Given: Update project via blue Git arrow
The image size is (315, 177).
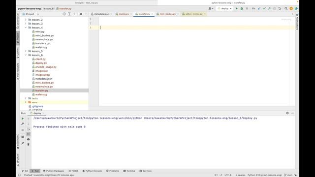Looking at the screenshot, I should click(259, 9).
